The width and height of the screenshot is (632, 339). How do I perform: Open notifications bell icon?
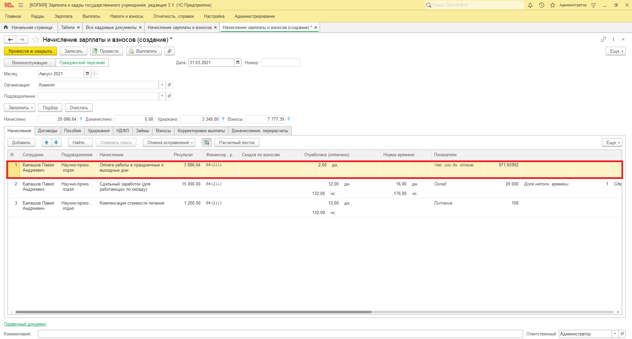(530, 5)
